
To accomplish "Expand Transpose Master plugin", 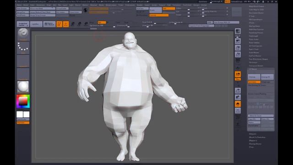I will tap(256, 66).
